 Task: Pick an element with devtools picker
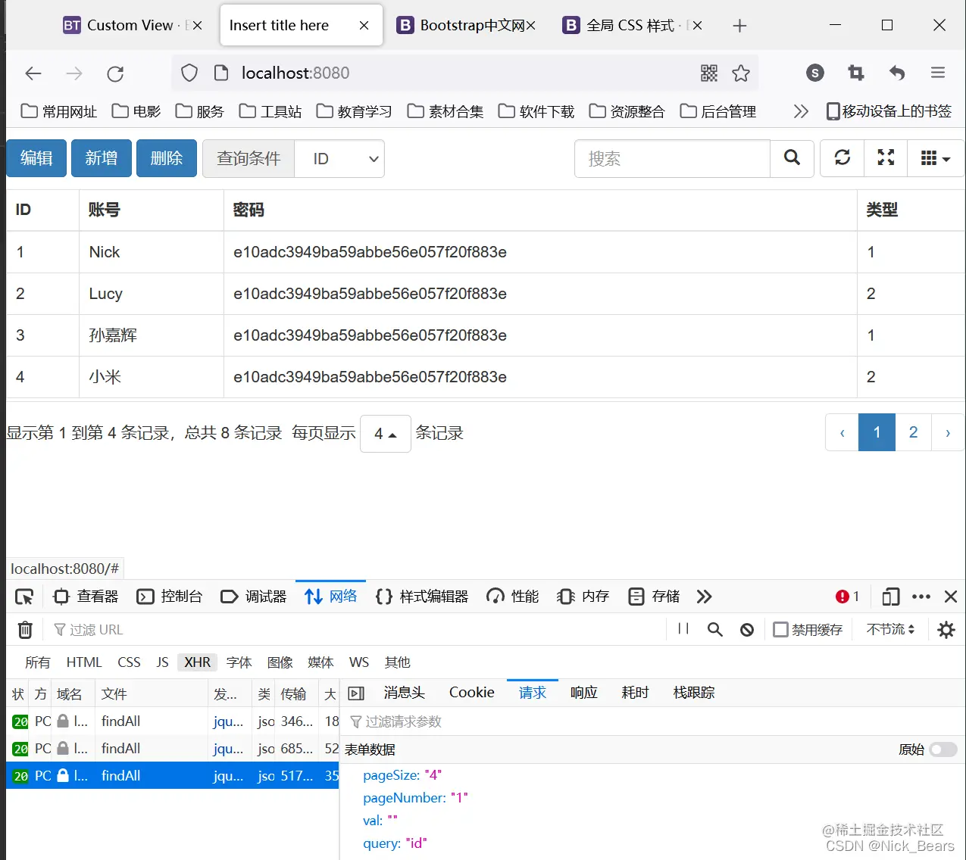24,597
